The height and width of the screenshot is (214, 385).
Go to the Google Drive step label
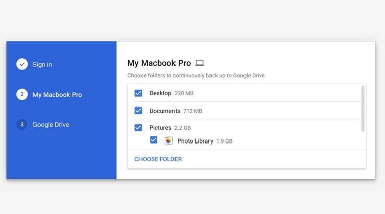(x=51, y=125)
